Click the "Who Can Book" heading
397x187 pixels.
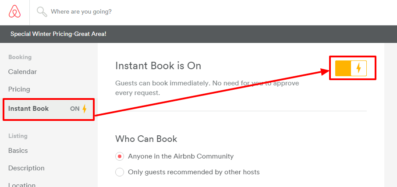[146, 139]
